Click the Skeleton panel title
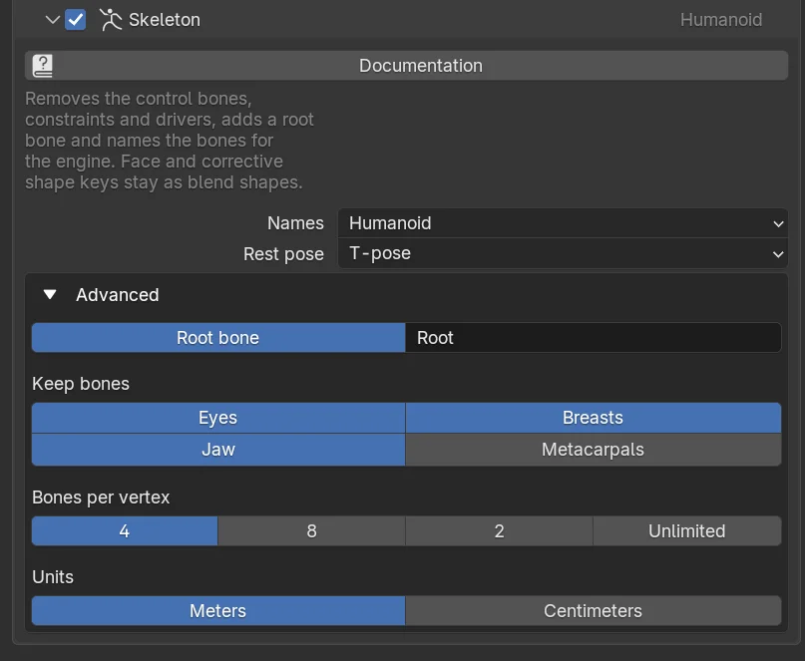This screenshot has width=805, height=661. point(165,20)
